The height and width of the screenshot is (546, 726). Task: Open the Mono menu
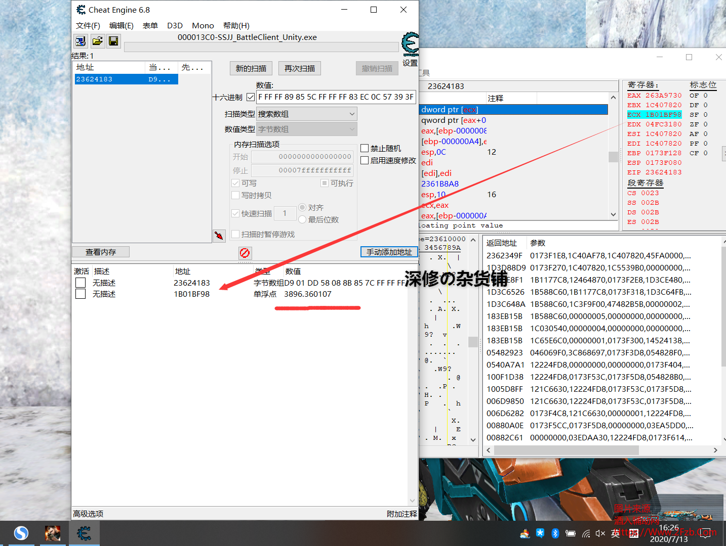(x=203, y=26)
